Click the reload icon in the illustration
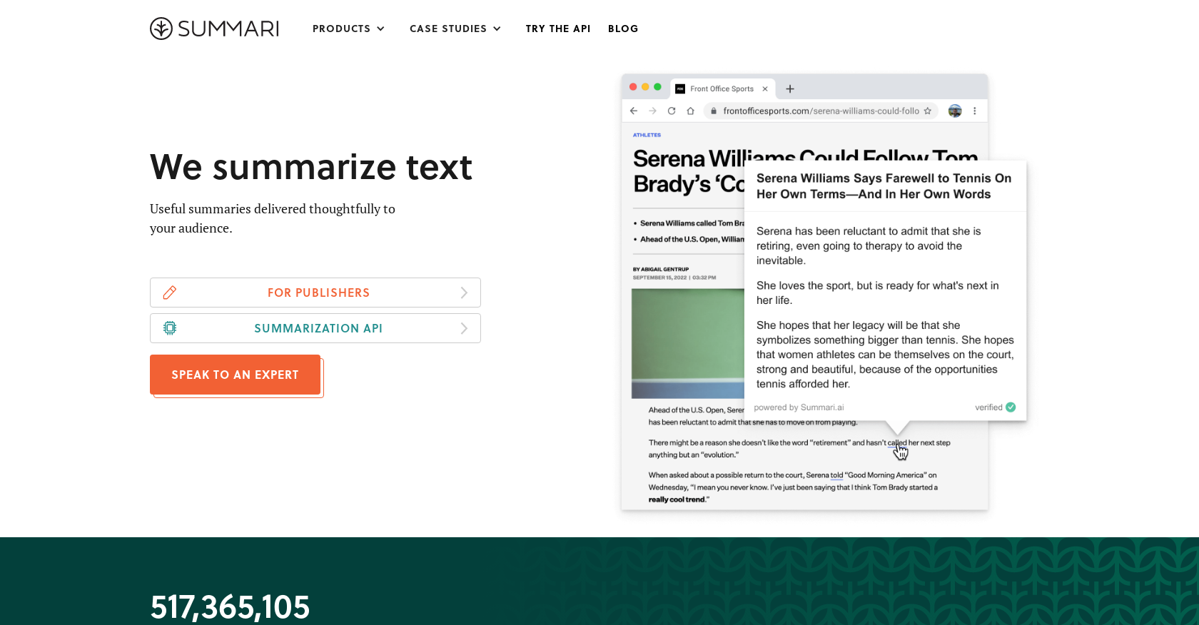The width and height of the screenshot is (1199, 625). (672, 111)
